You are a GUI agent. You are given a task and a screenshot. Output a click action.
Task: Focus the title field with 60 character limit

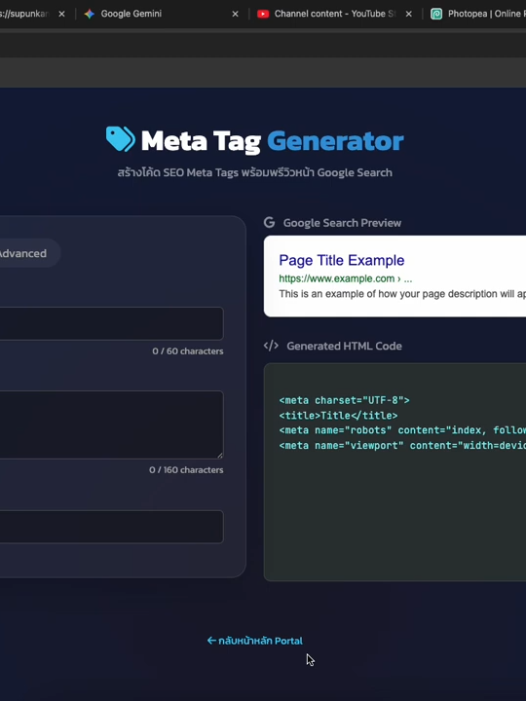(x=111, y=323)
